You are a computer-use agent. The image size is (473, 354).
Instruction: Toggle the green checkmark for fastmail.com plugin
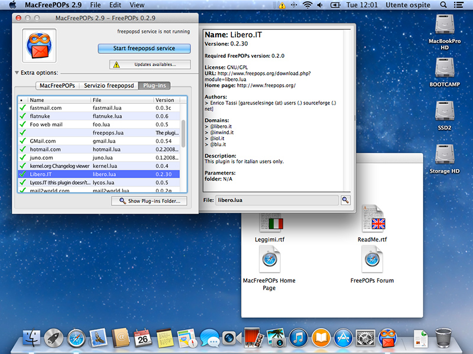click(x=22, y=107)
